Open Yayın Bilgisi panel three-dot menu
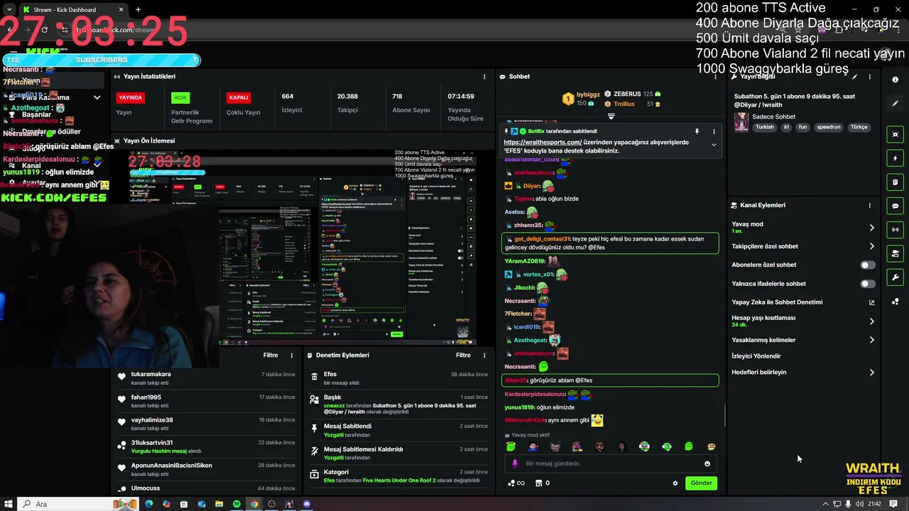This screenshot has width=909, height=511. (869, 77)
